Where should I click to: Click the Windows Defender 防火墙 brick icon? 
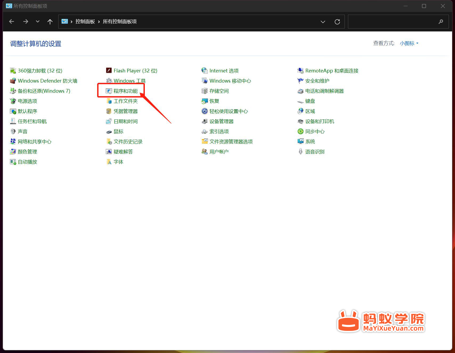[13, 81]
